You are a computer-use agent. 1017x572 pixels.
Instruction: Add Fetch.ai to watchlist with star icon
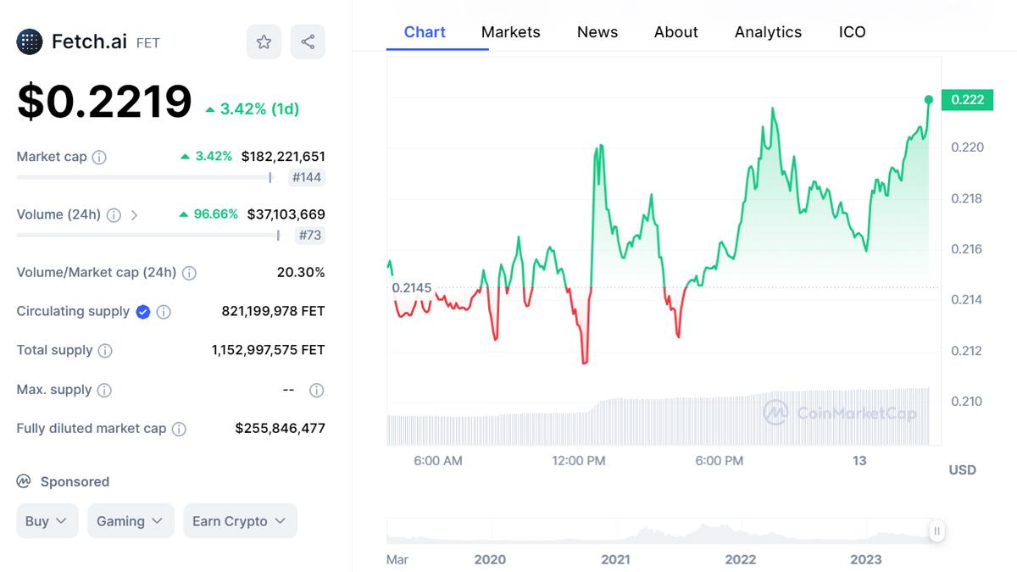pos(264,42)
